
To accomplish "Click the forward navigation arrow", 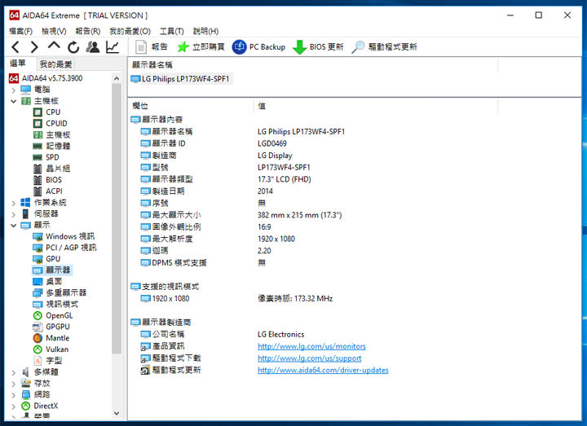I will coord(34,47).
